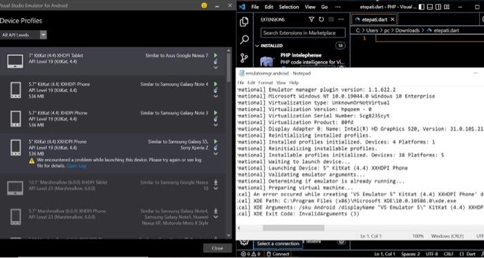Click the Search Extensions in Marketplace field
Image resolution: width=484 pixels, height=258 pixels.
click(x=303, y=33)
